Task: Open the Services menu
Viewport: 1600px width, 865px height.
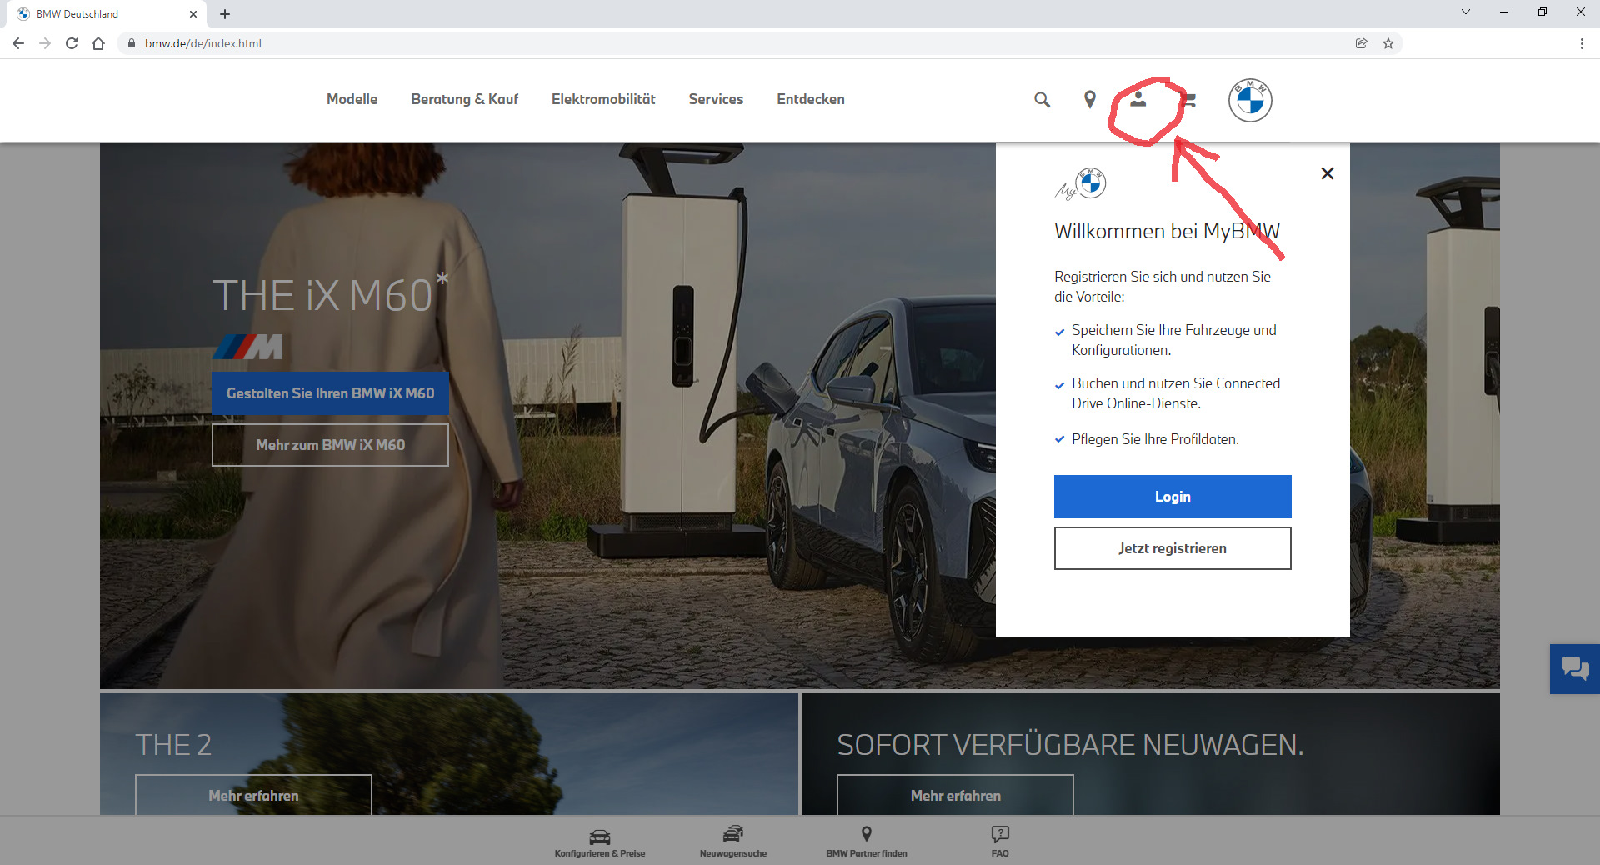Action: (716, 99)
